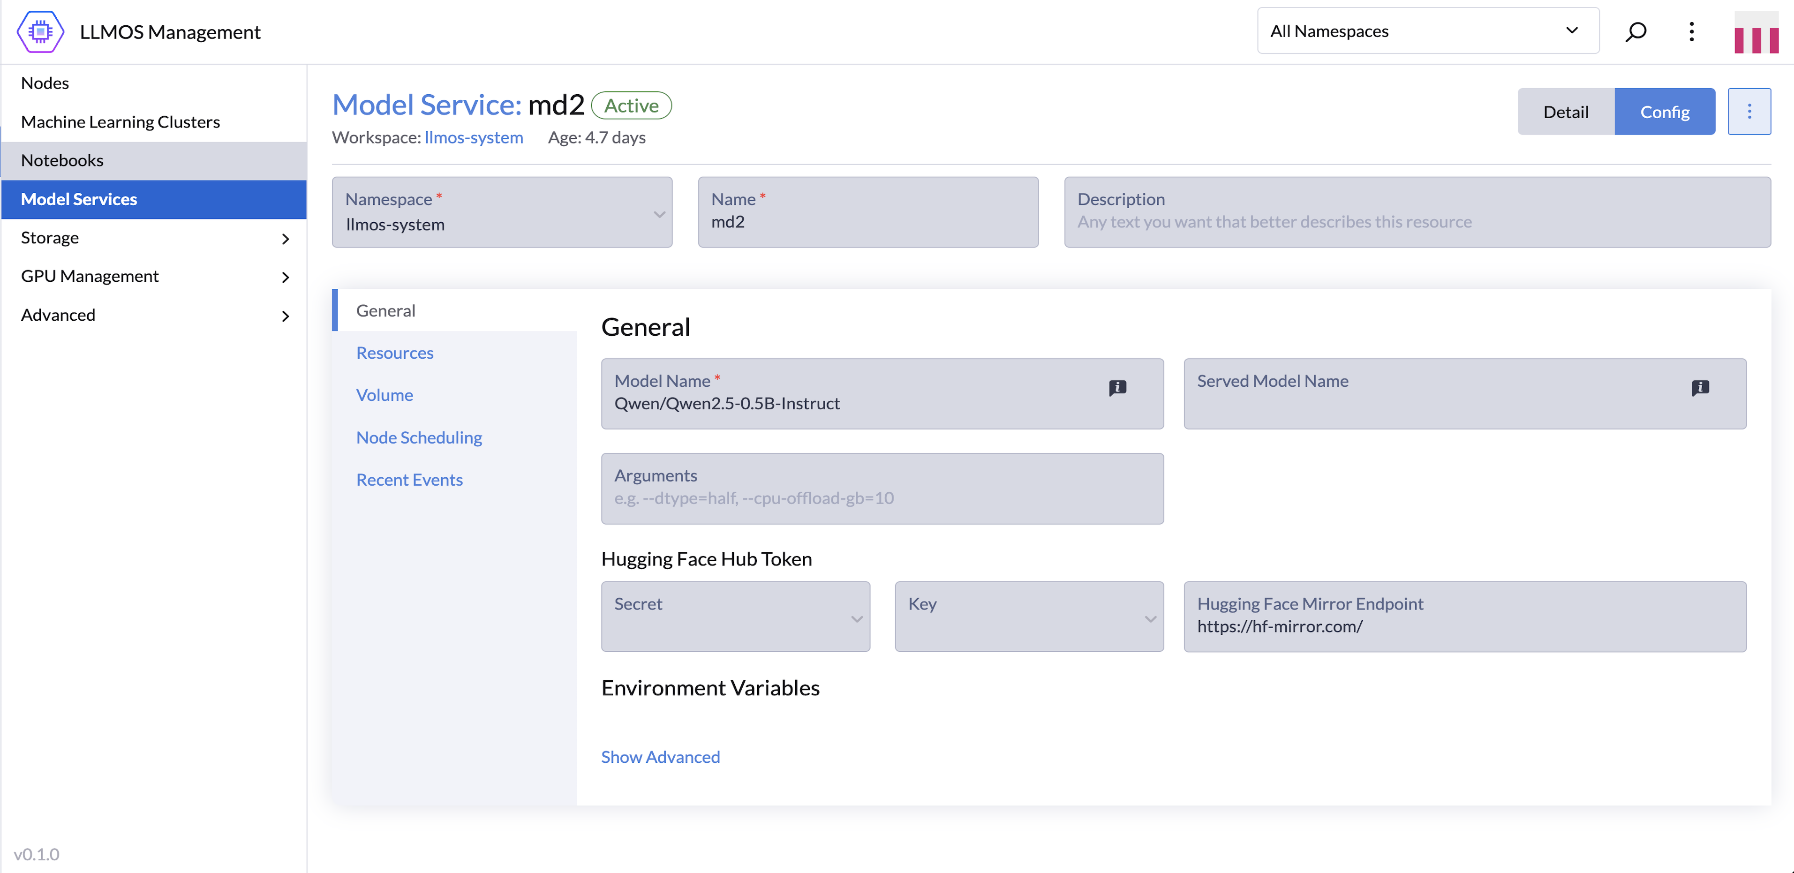Expand the GPU Management sidebar section
The height and width of the screenshot is (873, 1794).
(285, 277)
